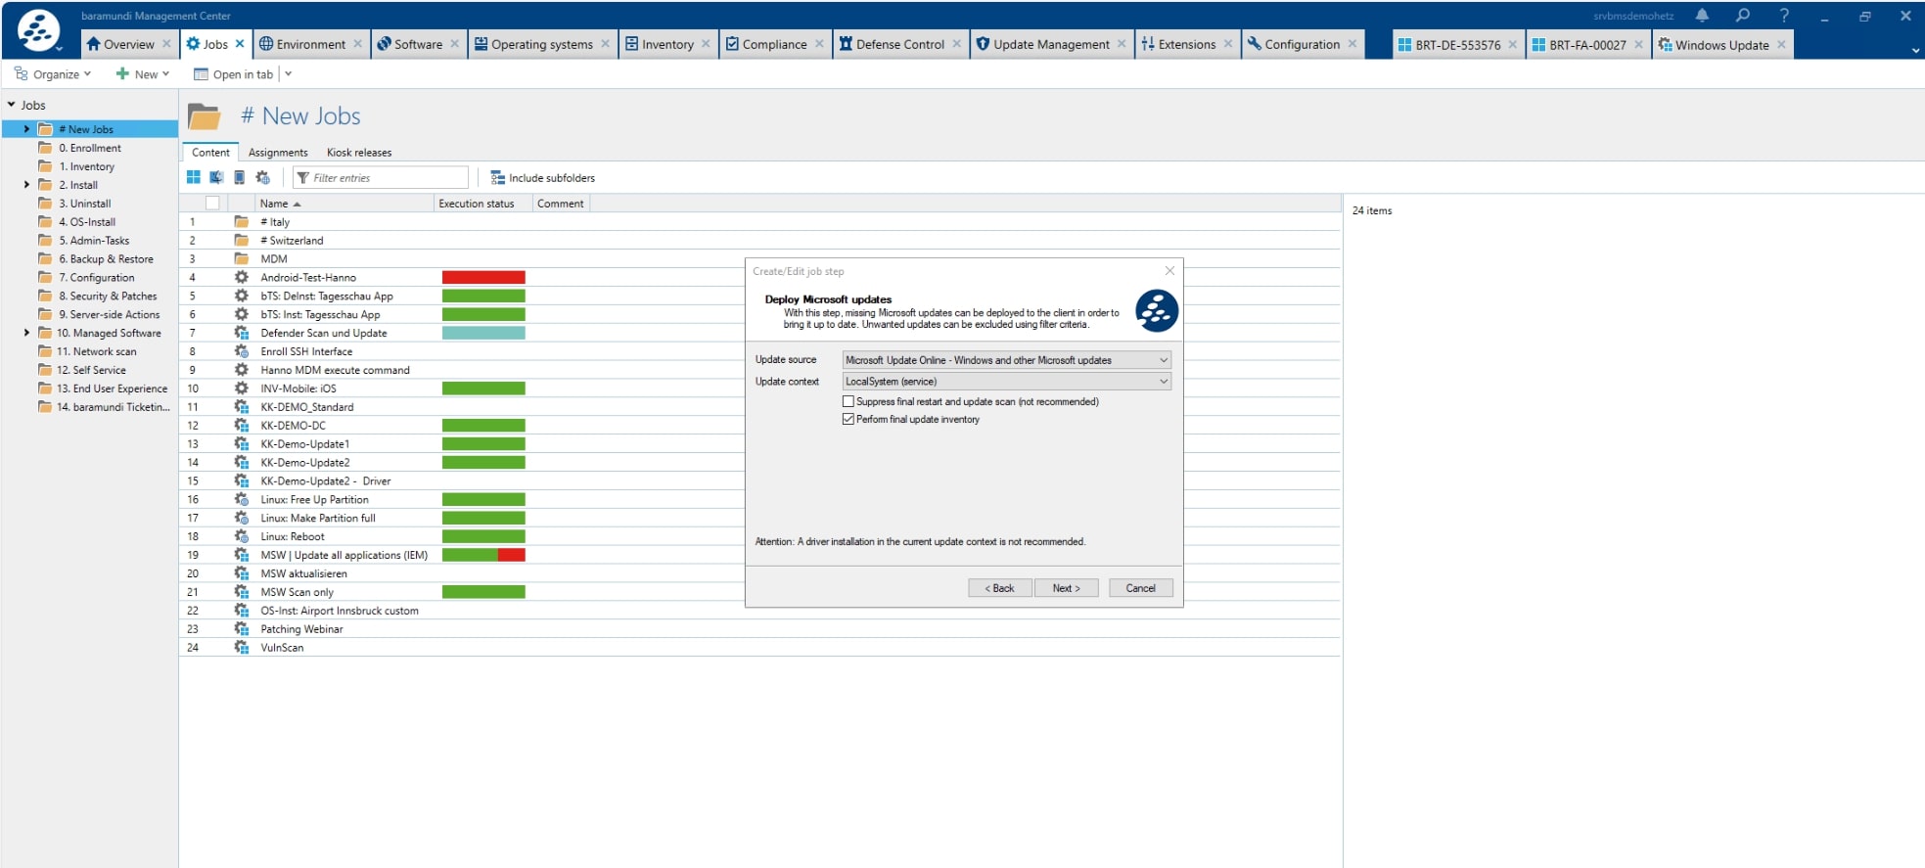Click the 0. Enrollment folder icon
This screenshot has height=868, width=1925.
pos(45,148)
